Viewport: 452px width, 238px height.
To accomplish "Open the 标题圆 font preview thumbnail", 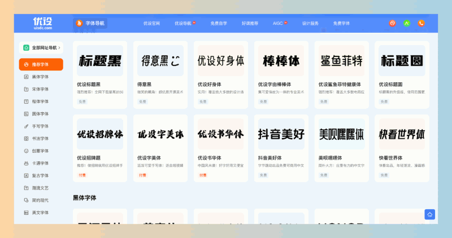I will pos(402,61).
